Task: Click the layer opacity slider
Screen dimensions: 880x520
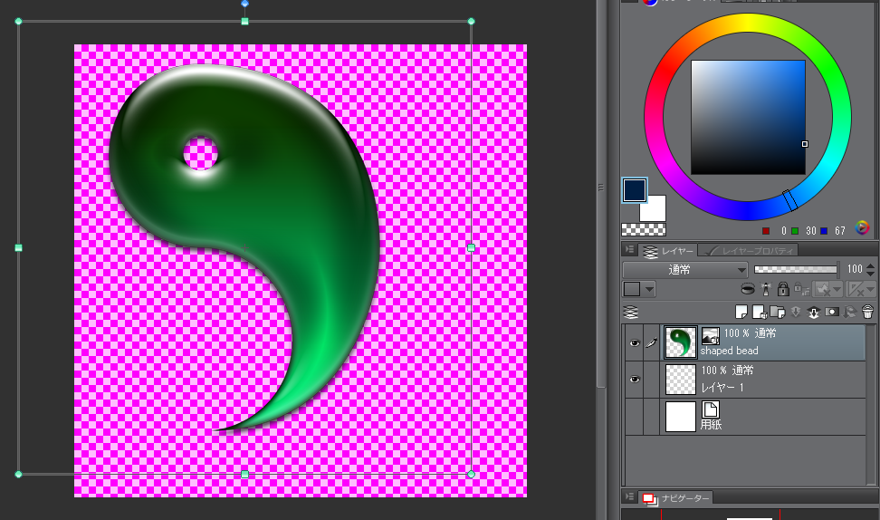Action: (x=796, y=269)
